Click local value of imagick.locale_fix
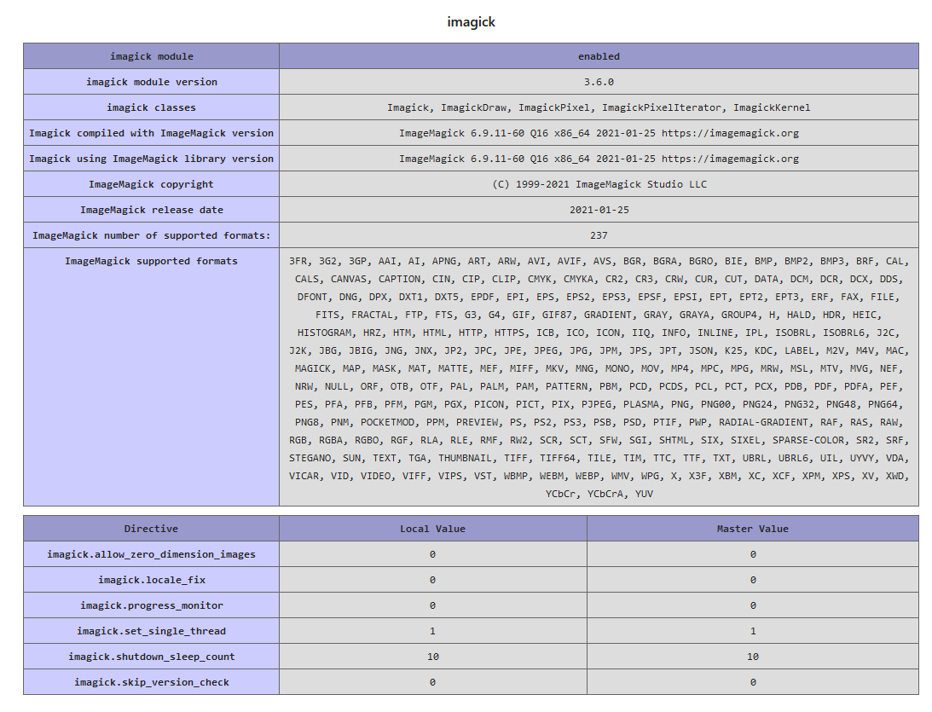Image resolution: width=932 pixels, height=712 pixels. click(x=432, y=580)
